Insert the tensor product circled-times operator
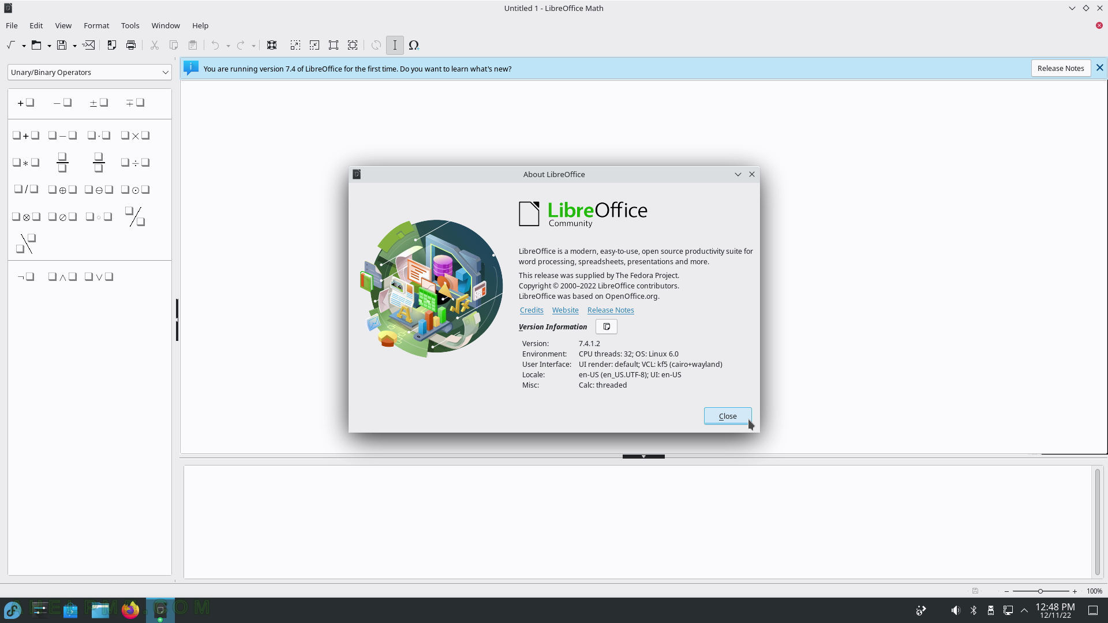Image resolution: width=1108 pixels, height=623 pixels. [26, 217]
